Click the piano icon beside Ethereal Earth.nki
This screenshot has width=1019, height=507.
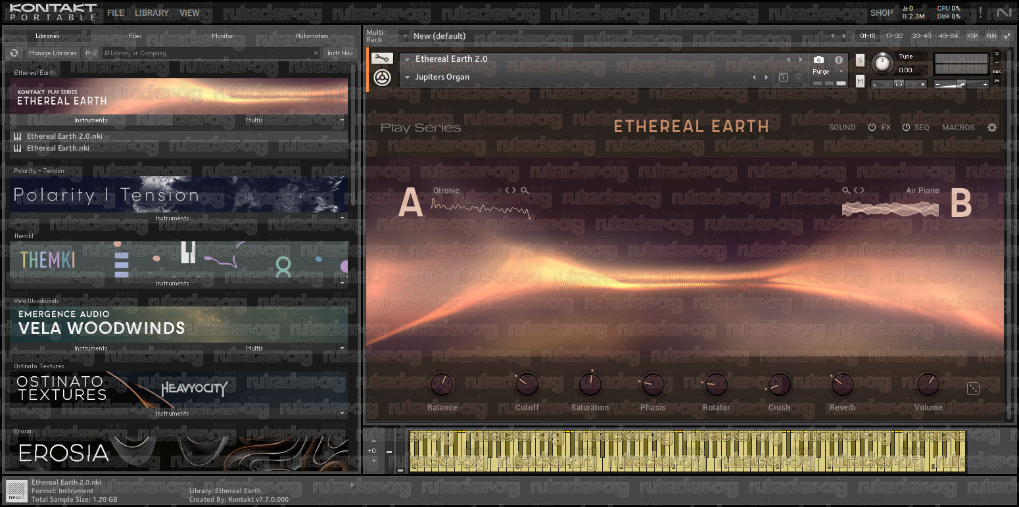[x=17, y=148]
